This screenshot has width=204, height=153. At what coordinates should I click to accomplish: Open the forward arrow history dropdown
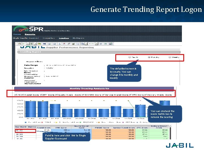[35, 44]
